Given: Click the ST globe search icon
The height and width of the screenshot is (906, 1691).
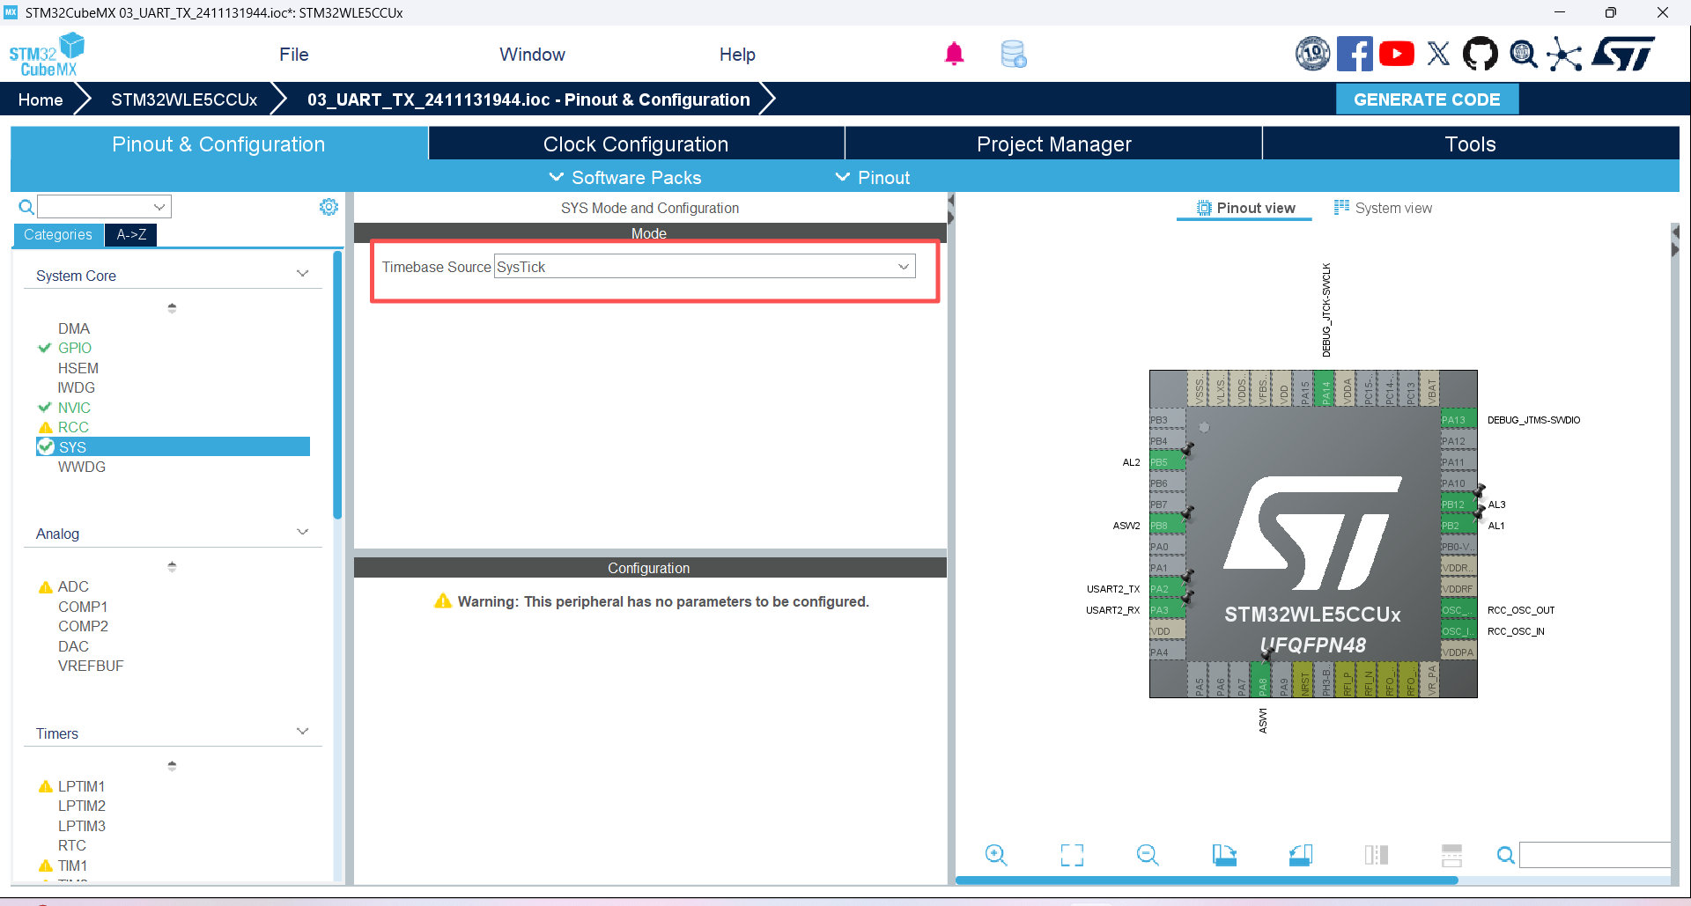Looking at the screenshot, I should 1523,54.
